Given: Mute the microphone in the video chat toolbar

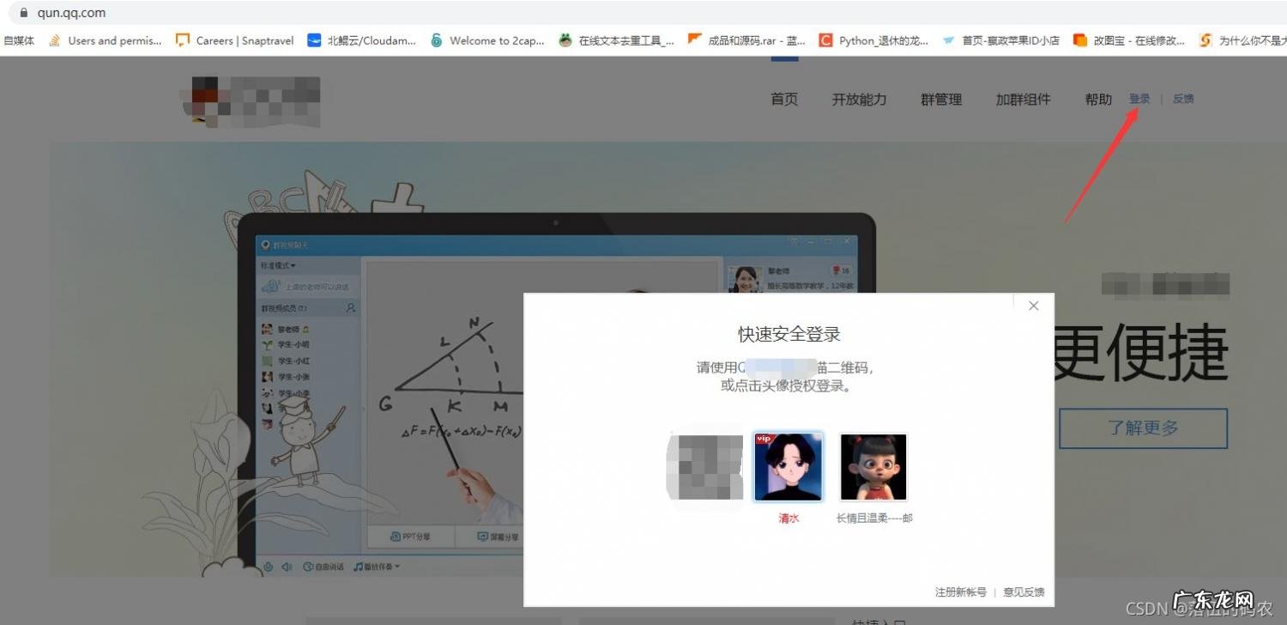Looking at the screenshot, I should point(268,566).
